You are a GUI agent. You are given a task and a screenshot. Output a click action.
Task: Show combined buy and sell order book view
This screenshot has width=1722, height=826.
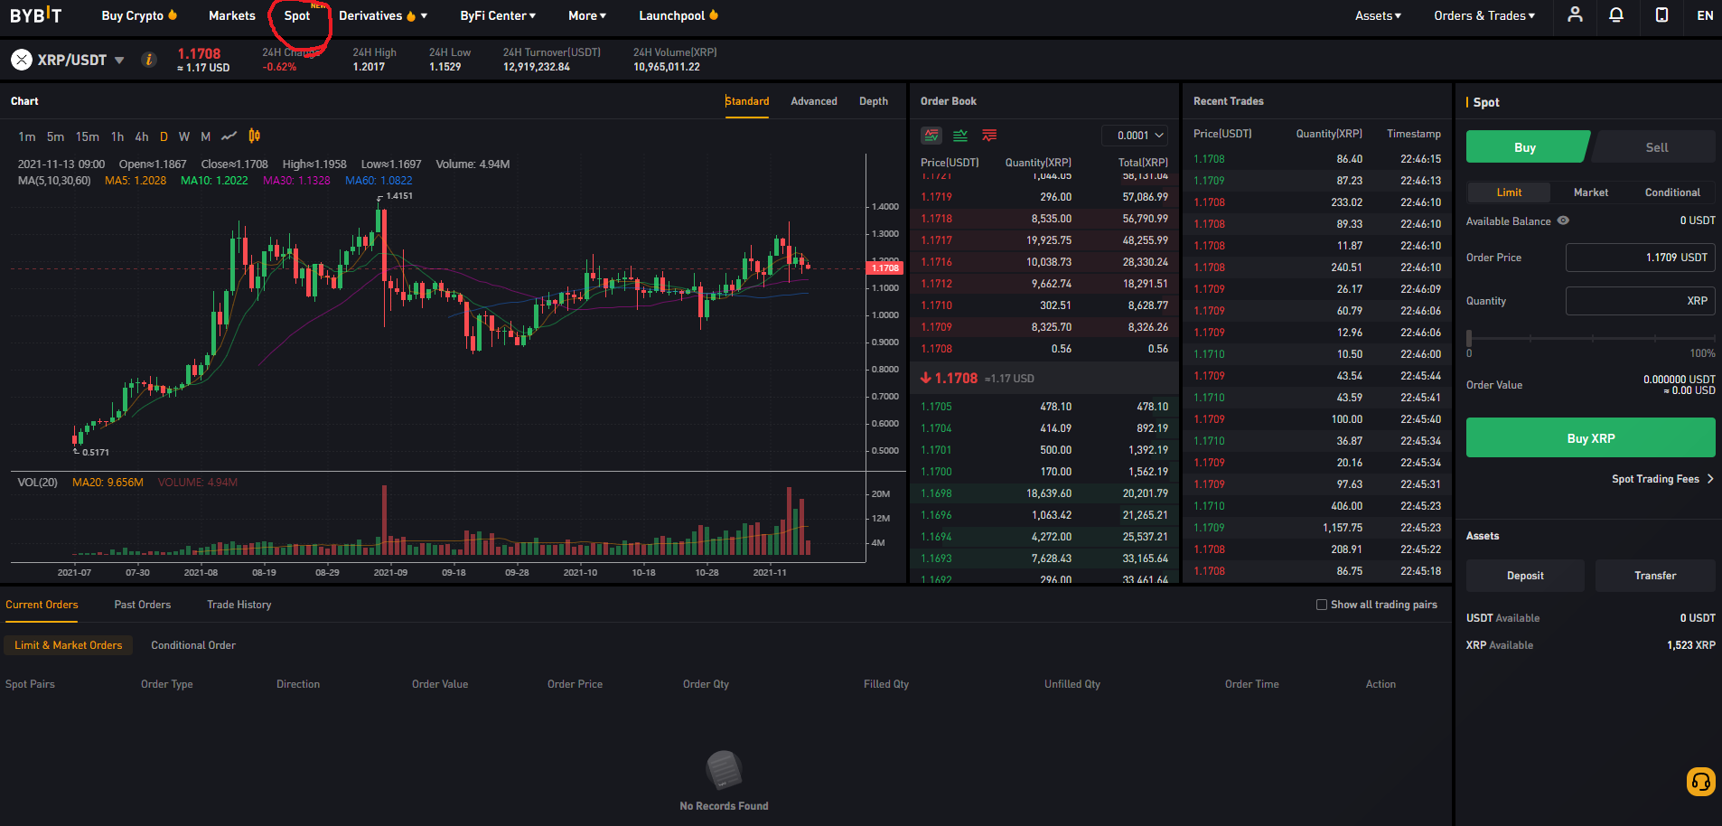pos(931,136)
